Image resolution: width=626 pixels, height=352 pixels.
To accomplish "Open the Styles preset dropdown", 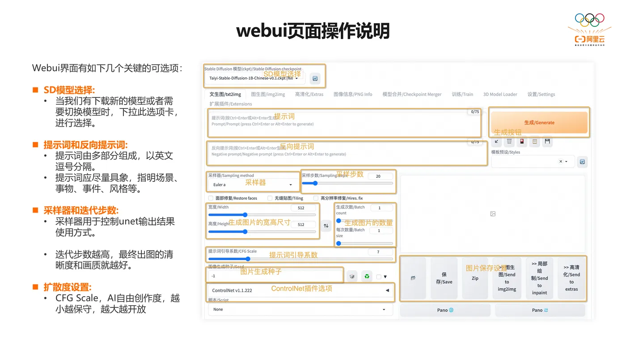I will (533, 162).
